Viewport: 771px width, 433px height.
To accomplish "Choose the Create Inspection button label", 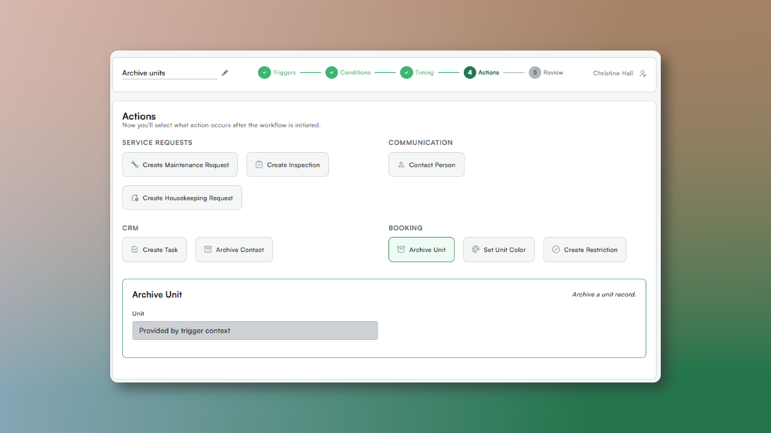I will pos(293,165).
